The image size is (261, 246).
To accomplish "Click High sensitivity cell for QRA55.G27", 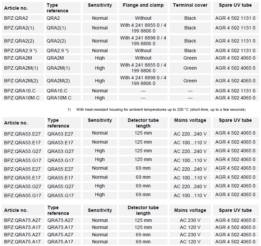I will 100,186.
